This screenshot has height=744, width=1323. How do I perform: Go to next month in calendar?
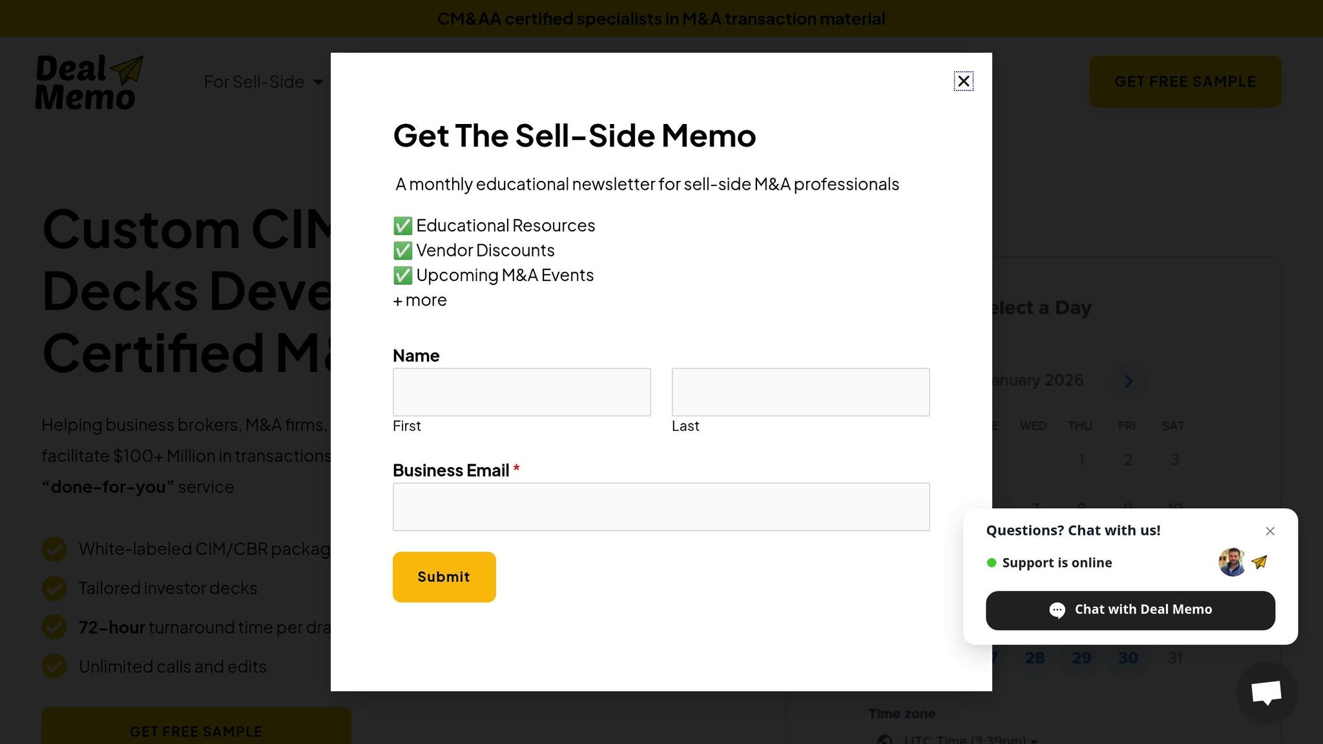(x=1128, y=381)
